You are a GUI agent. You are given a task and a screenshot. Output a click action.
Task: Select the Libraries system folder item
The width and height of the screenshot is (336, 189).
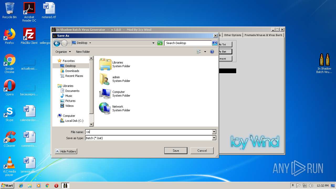tap(115, 64)
